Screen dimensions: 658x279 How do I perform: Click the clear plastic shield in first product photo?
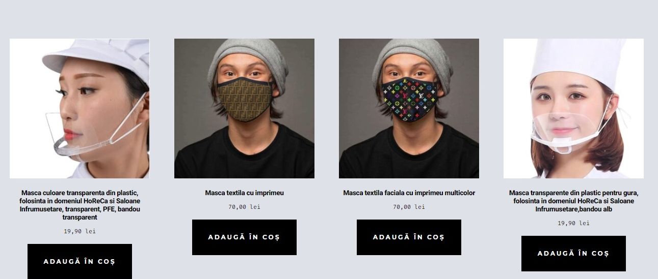[87, 132]
